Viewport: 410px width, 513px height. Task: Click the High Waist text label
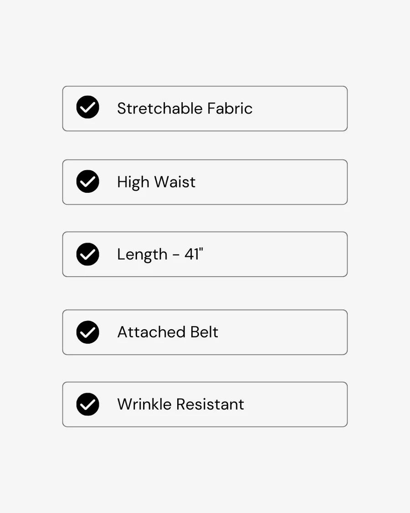tap(156, 182)
